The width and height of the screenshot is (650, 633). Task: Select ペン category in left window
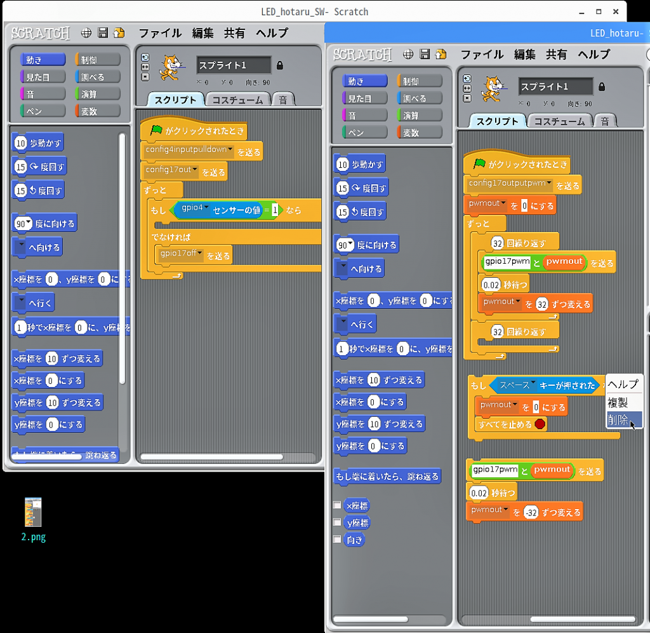coord(43,111)
